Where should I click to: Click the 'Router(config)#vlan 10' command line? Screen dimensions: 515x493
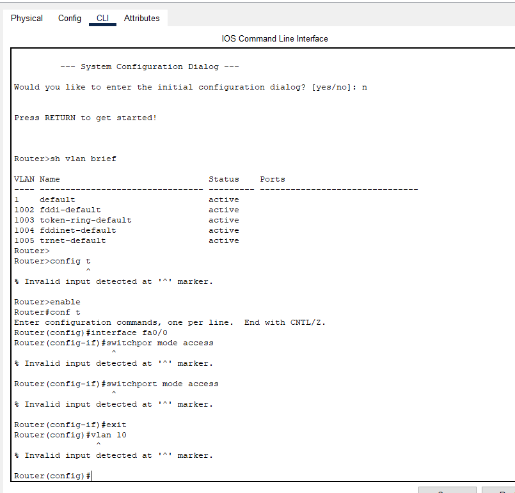pos(70,435)
